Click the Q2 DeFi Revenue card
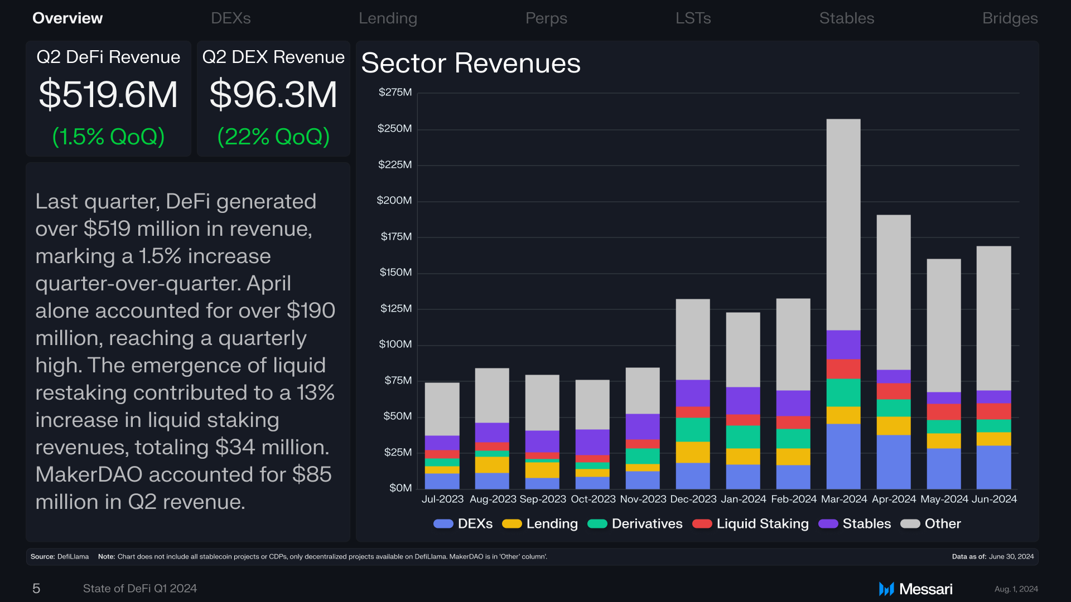The height and width of the screenshot is (602, 1071). [108, 99]
